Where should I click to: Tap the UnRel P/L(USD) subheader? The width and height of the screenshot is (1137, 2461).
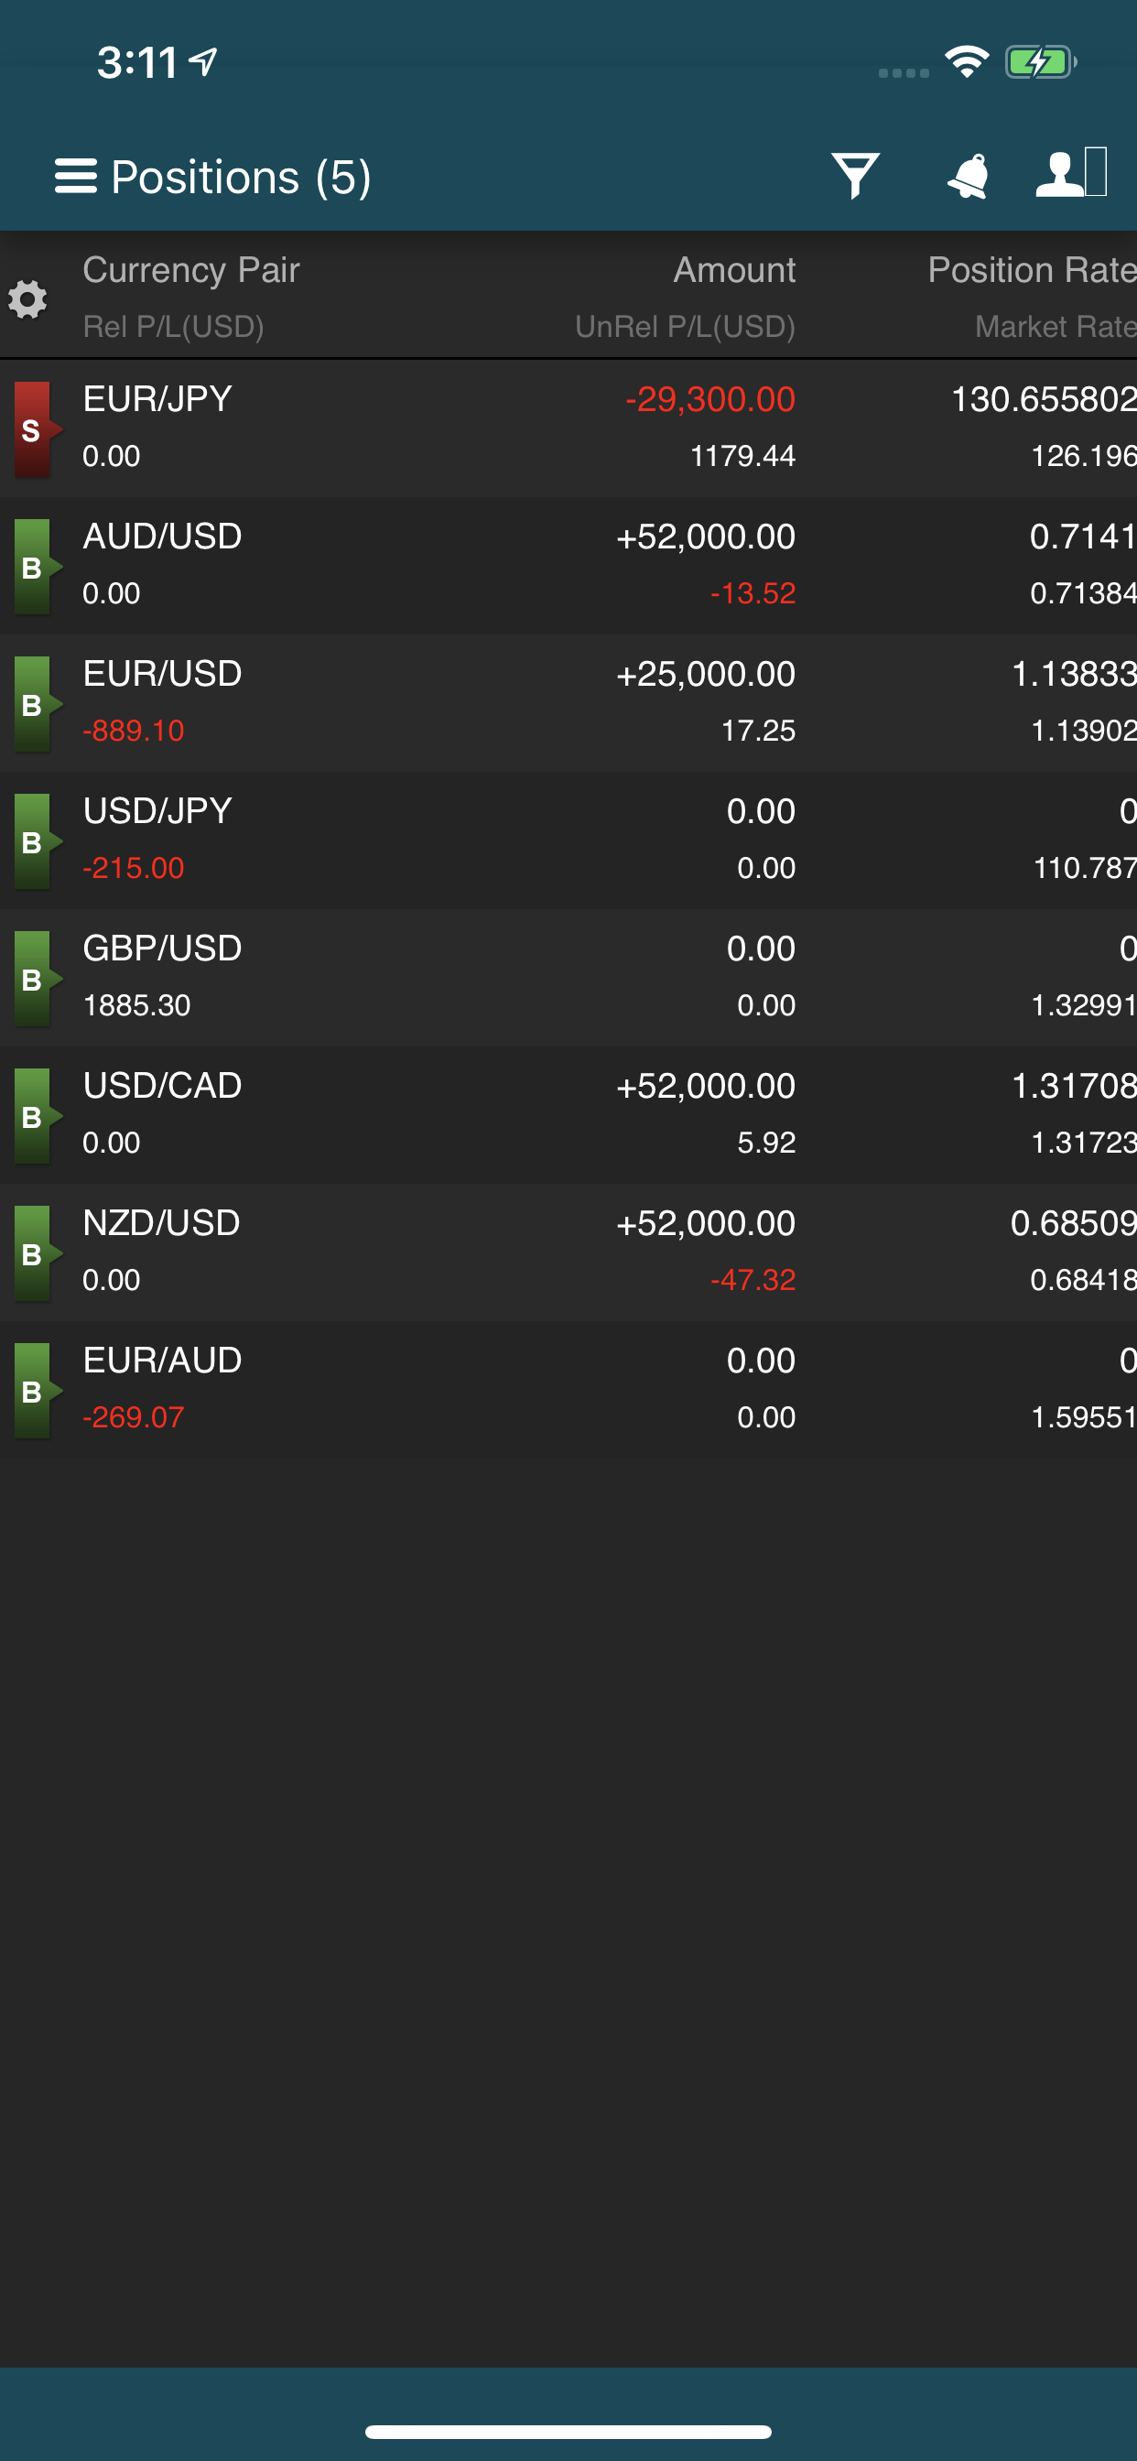(685, 327)
